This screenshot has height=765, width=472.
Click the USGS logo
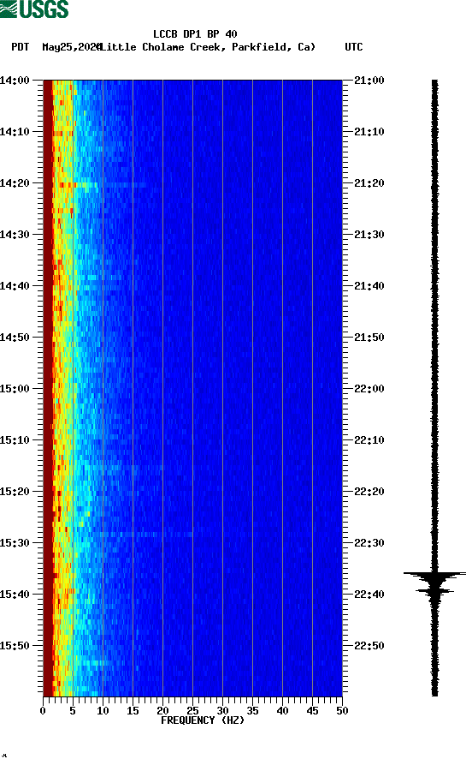click(x=34, y=9)
